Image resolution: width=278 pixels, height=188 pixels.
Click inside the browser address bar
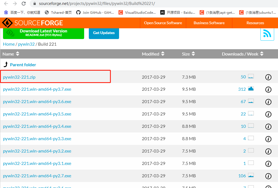(x=110, y=4)
